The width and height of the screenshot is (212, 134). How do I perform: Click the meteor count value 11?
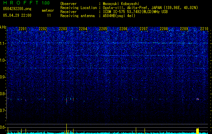coord(49,15)
